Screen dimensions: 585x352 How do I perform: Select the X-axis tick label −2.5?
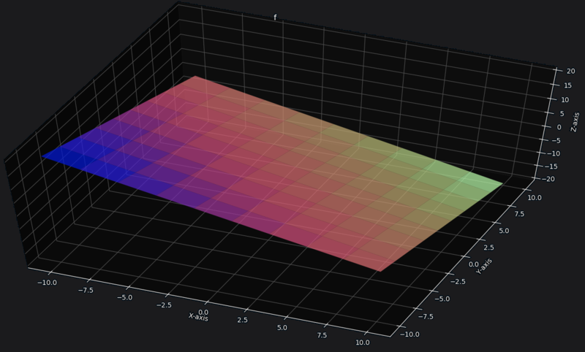164,305
